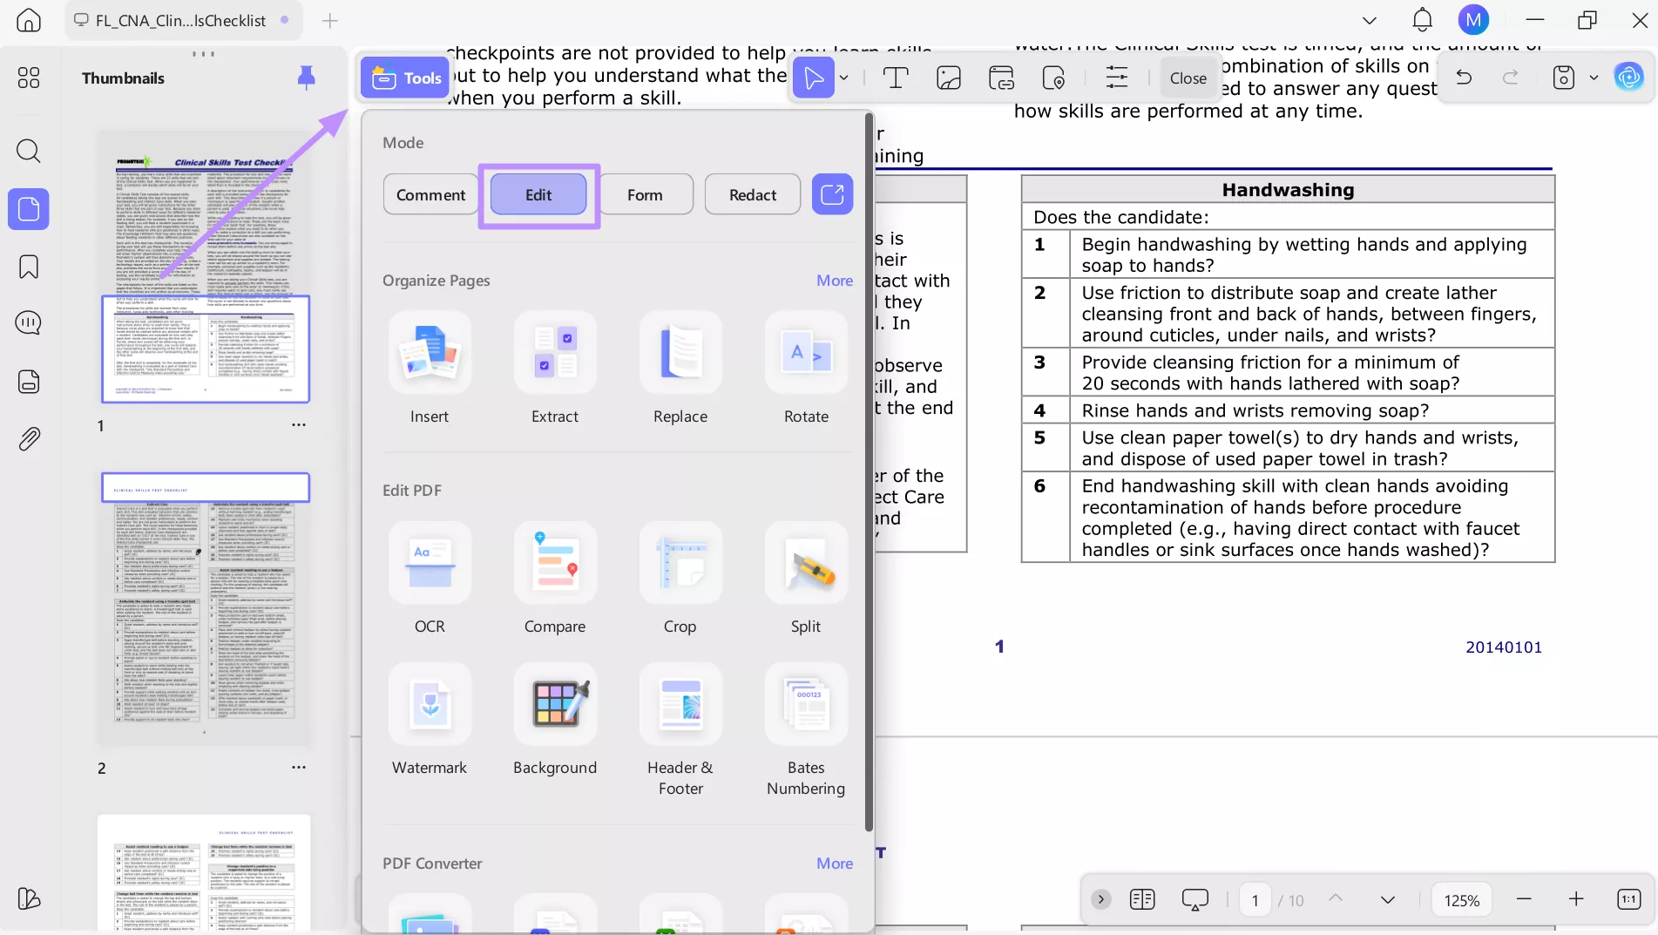Viewport: 1658px width, 935px height.
Task: Expand the pointer tool dropdown arrow
Action: point(844,78)
